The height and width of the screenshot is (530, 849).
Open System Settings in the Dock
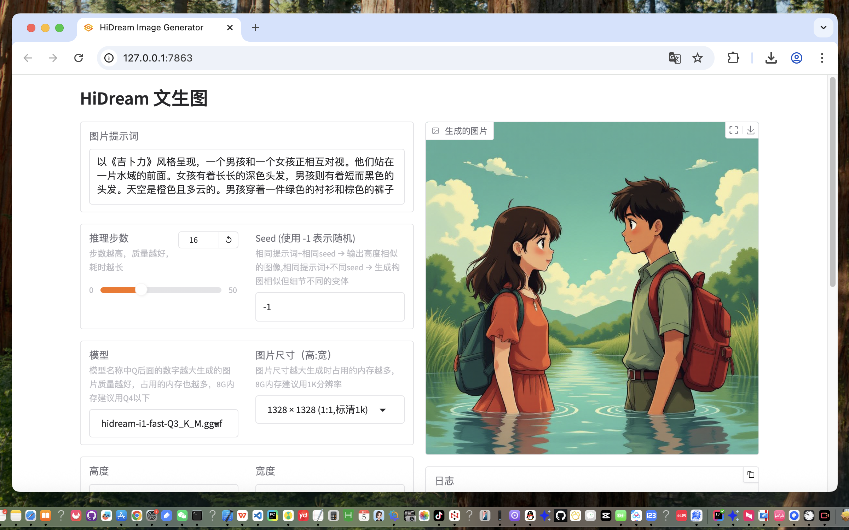coord(152,516)
